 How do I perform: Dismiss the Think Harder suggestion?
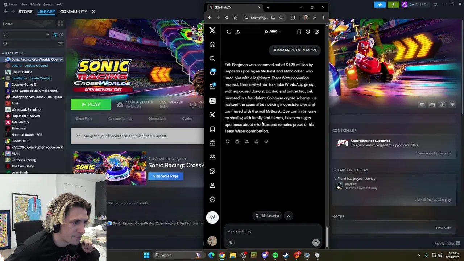click(x=289, y=216)
